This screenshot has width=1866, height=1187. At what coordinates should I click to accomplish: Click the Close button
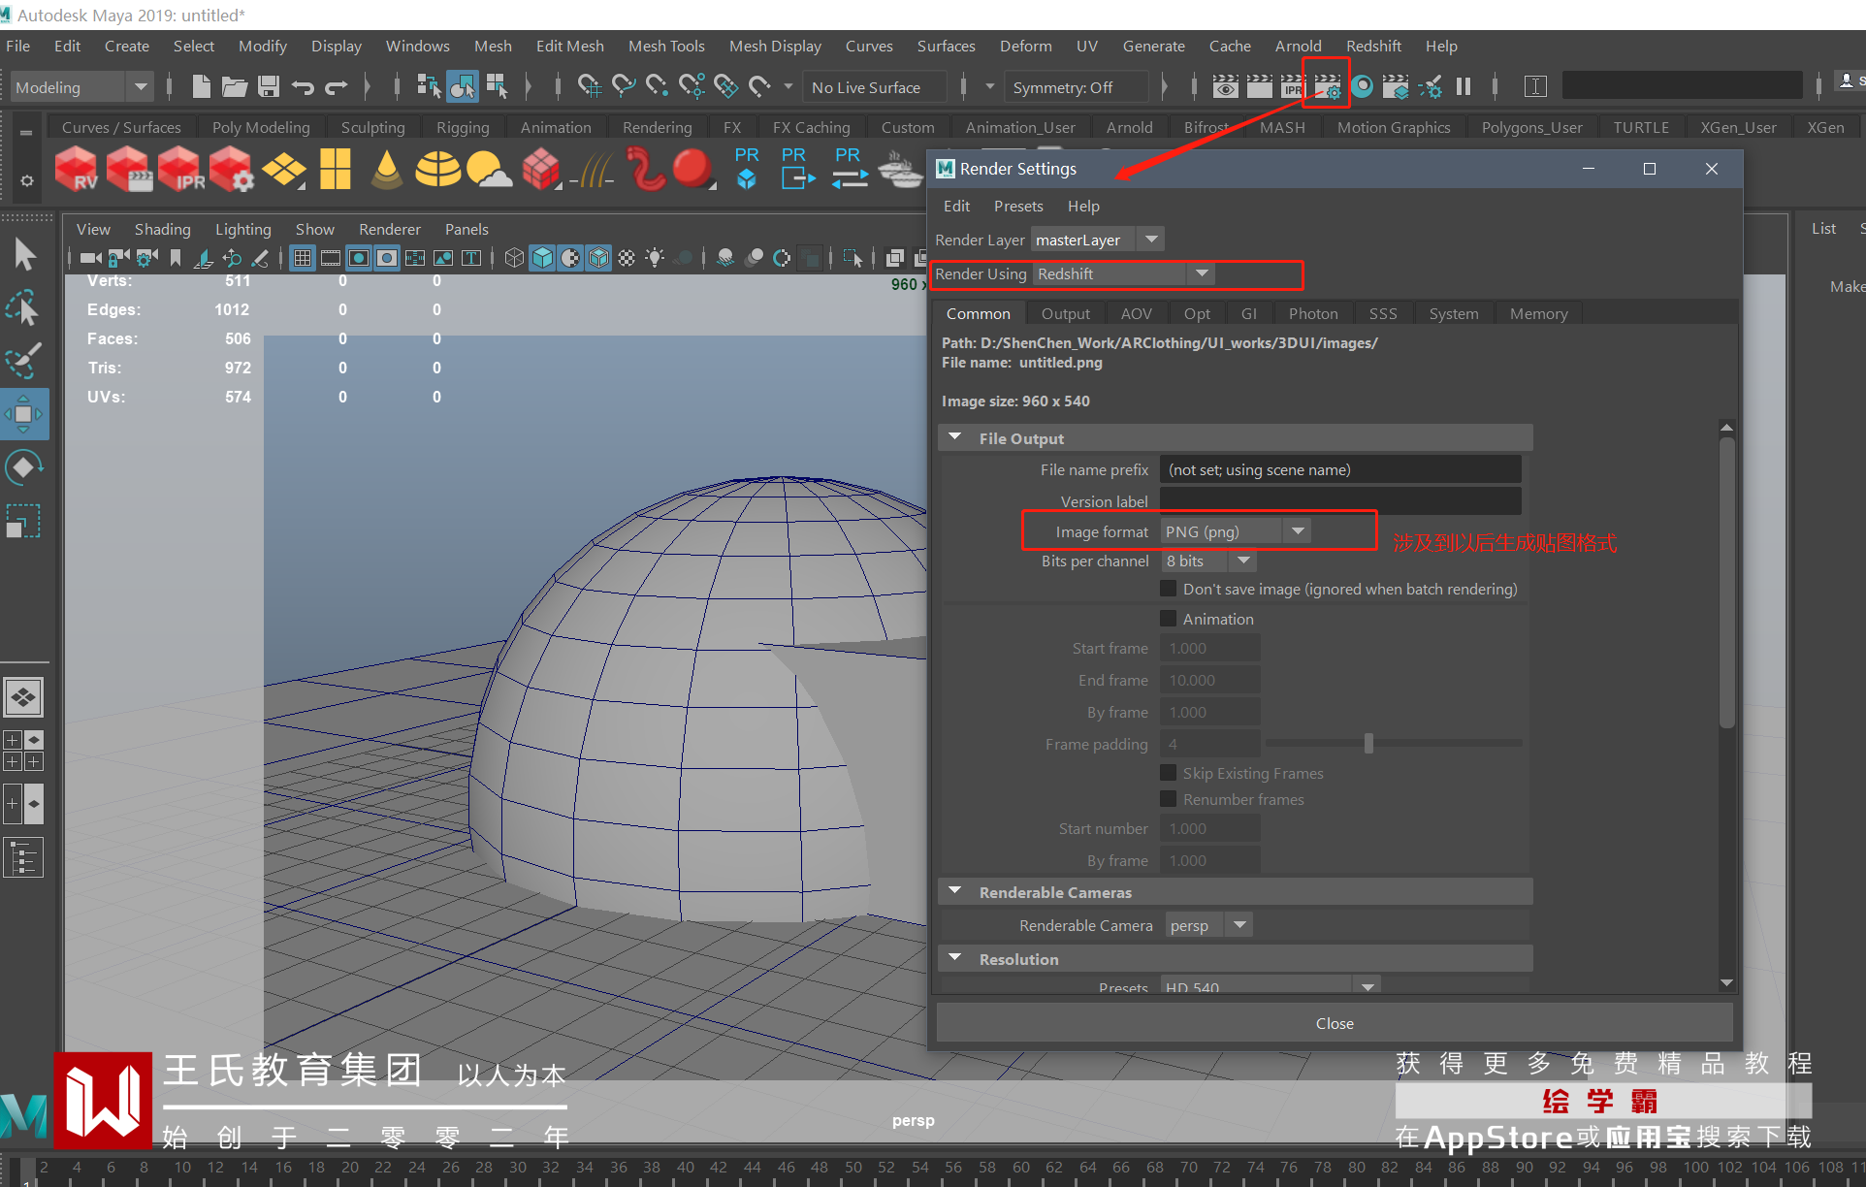coord(1334,1023)
